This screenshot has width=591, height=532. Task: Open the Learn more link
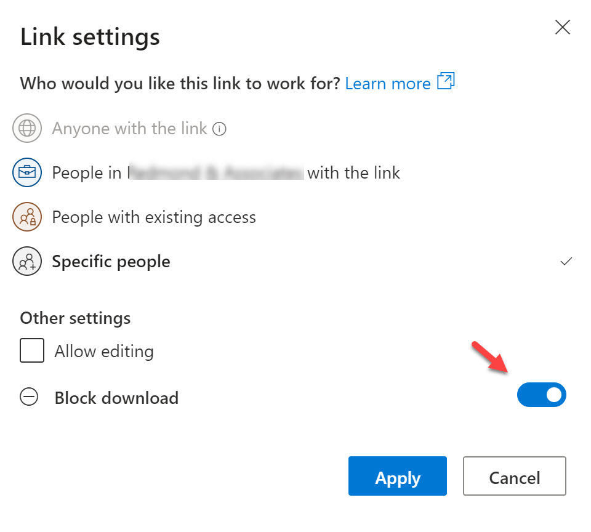tap(388, 84)
